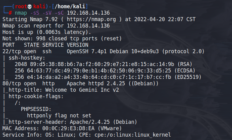Click the IP address on the command line
Image resolution: width=232 pixels, height=140 pixels.
pyautogui.click(x=88, y=13)
